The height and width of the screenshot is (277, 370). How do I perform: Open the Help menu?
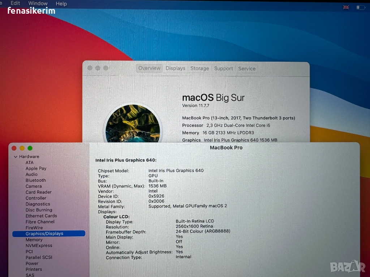61,4
